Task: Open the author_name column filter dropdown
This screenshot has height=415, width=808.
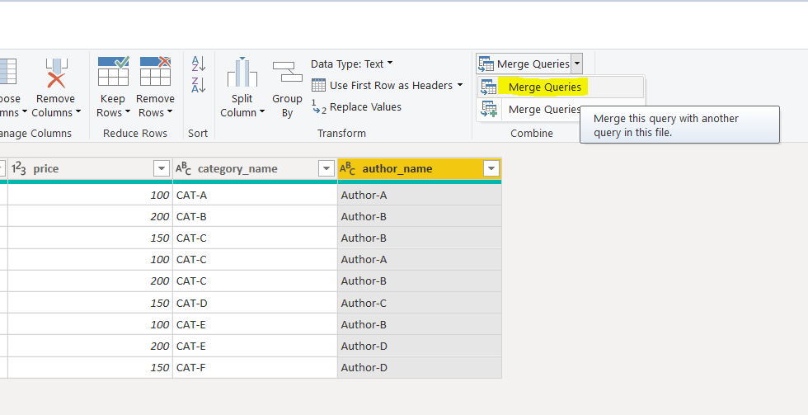Action: click(491, 169)
